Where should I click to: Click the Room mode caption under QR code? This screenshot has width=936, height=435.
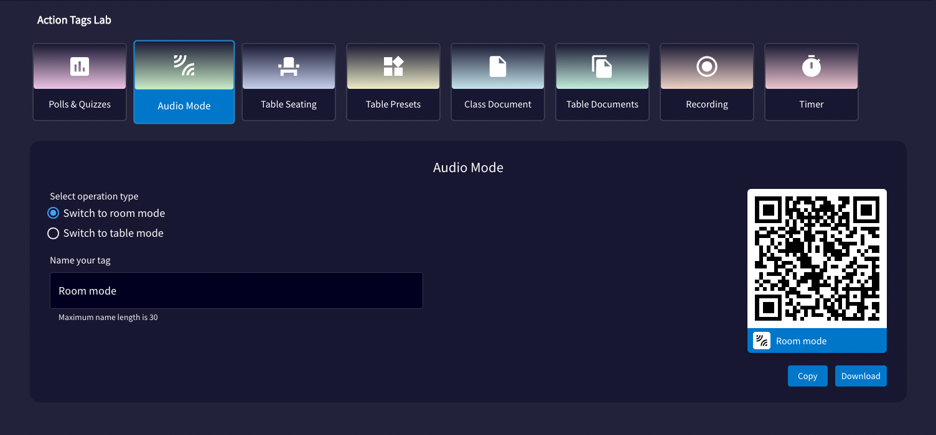coord(802,341)
